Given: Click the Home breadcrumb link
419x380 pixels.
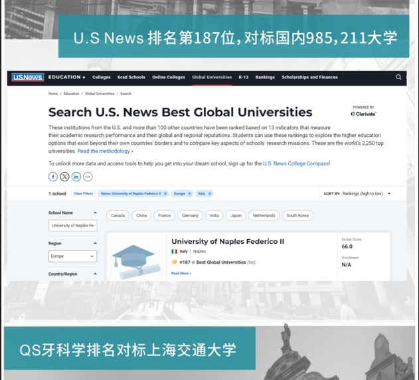Looking at the screenshot, I should pyautogui.click(x=53, y=94).
